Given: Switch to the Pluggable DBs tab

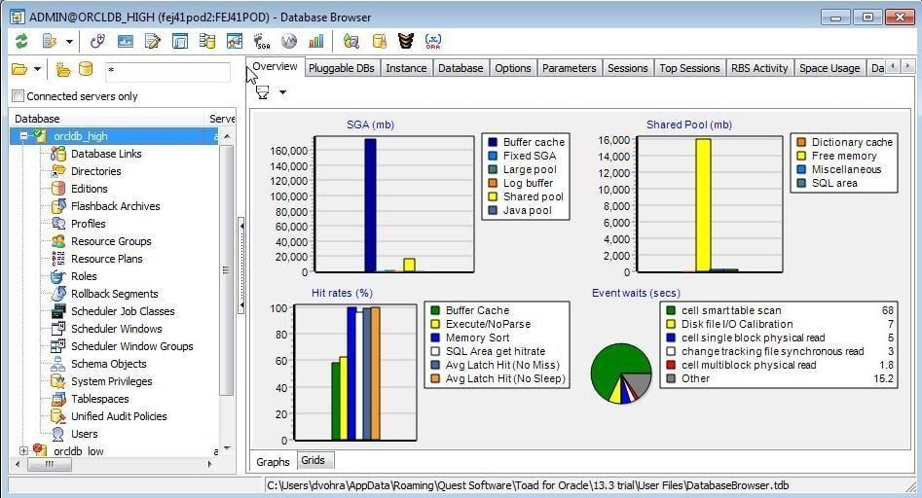Looking at the screenshot, I should click(x=343, y=68).
